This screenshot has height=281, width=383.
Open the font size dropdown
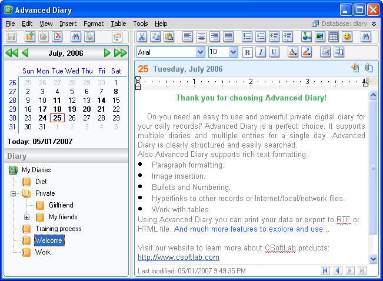233,52
